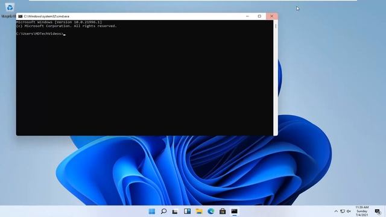Click the Microsoft Corporation copyright line
Screen dimensions: 386x217
[x=66, y=26]
